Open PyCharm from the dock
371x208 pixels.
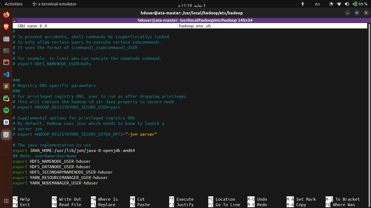tap(6, 98)
